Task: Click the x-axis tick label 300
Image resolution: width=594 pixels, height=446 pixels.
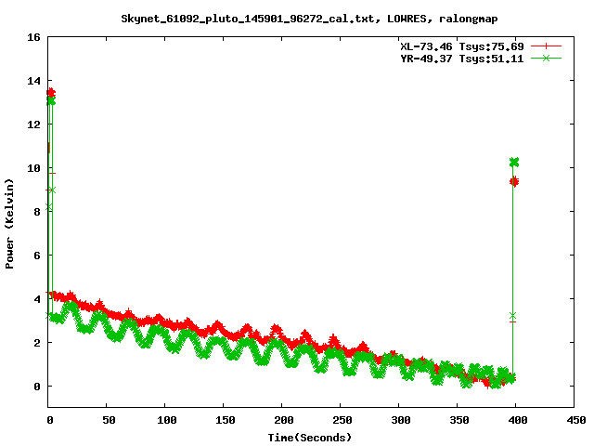Action: coord(398,421)
